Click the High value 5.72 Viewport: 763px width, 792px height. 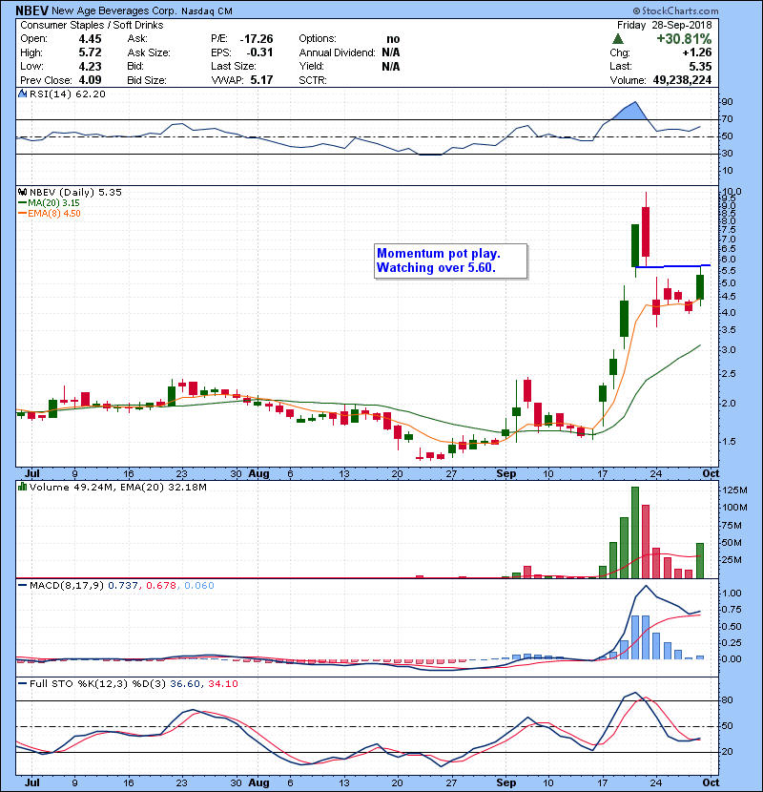click(90, 52)
